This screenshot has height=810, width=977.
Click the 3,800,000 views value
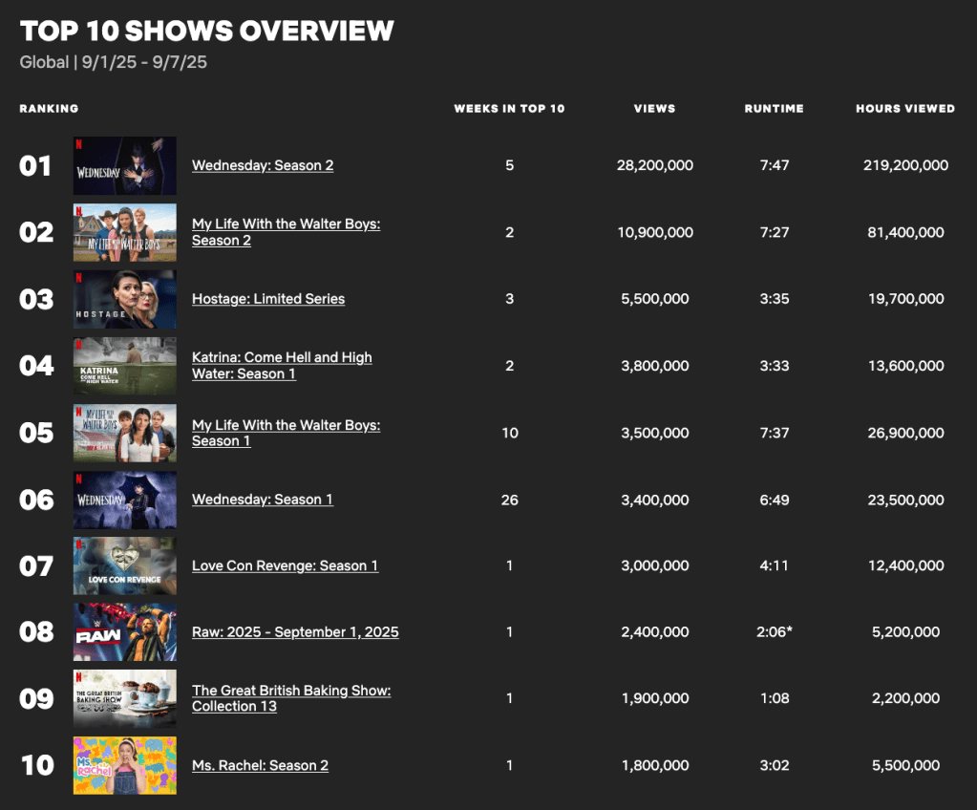[655, 366]
